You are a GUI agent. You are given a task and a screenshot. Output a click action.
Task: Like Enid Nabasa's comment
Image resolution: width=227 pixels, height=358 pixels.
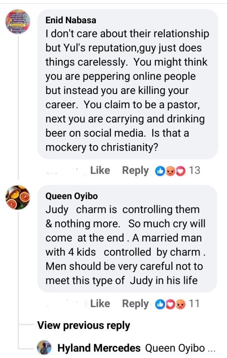[x=100, y=170]
